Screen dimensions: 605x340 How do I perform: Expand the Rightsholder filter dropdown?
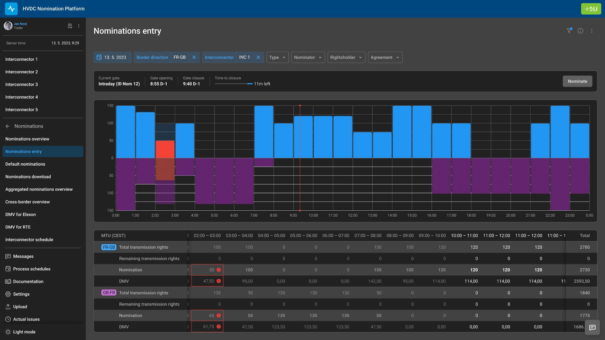[x=346, y=57]
